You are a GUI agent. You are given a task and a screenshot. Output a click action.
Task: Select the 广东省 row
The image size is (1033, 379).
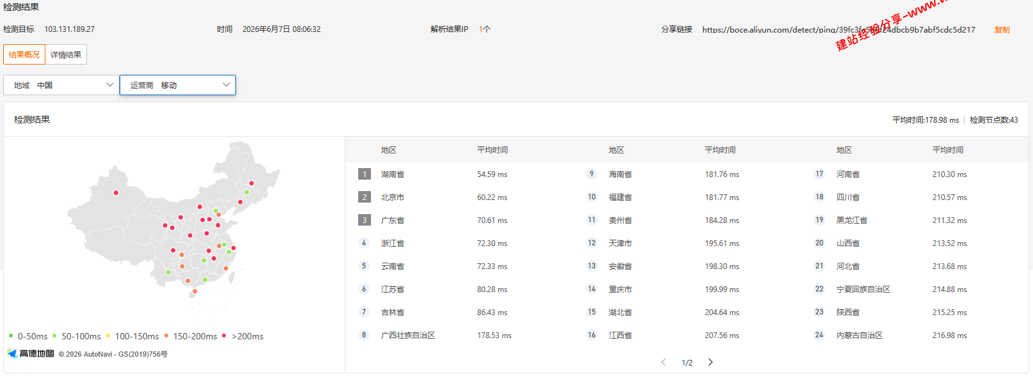tap(459, 220)
